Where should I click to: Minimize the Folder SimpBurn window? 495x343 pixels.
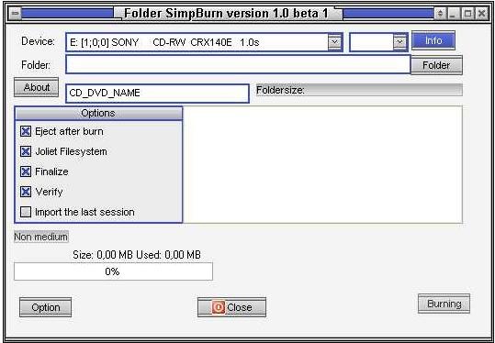coord(454,14)
